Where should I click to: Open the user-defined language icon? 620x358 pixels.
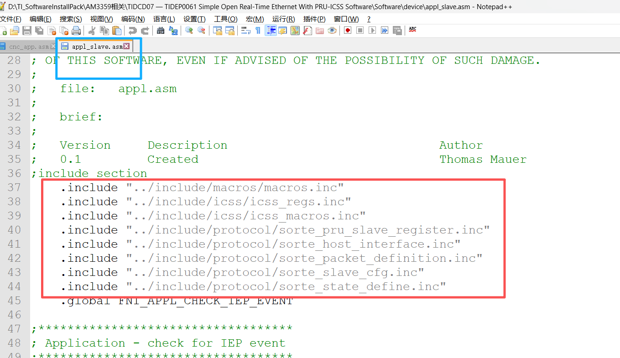(x=283, y=31)
